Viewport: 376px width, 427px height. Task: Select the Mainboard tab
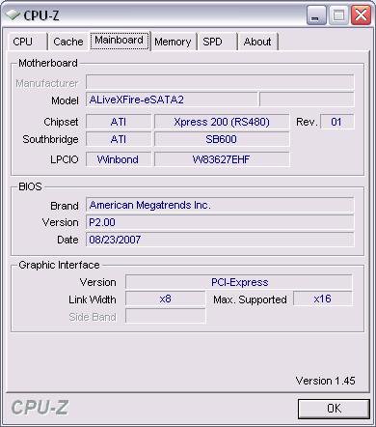pyautogui.click(x=120, y=41)
